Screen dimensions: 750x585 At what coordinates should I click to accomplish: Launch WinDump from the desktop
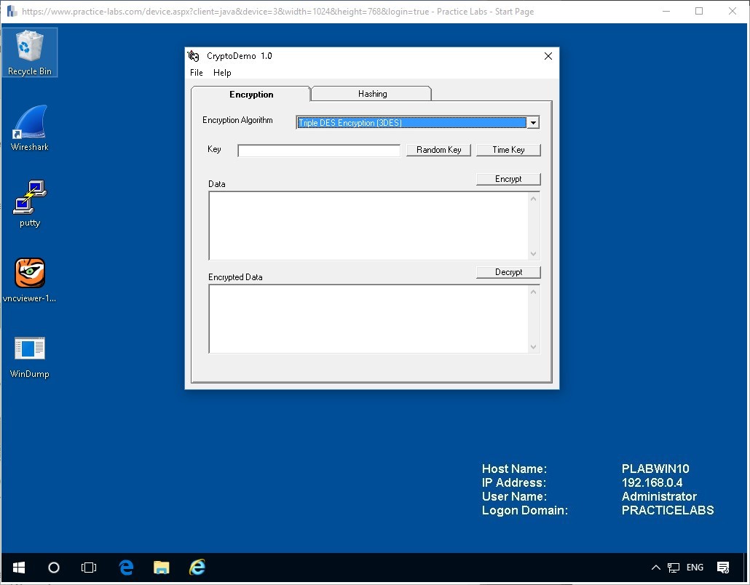click(x=29, y=355)
